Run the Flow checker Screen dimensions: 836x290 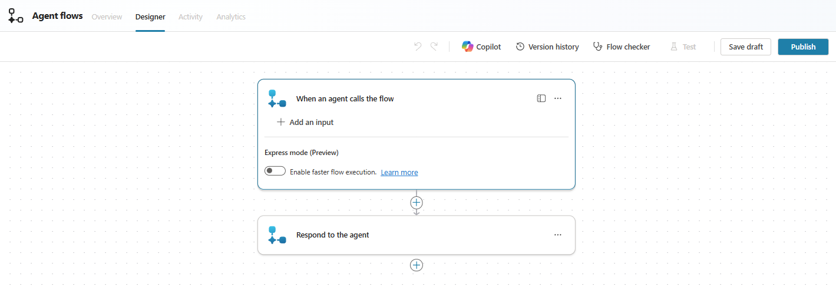[622, 47]
